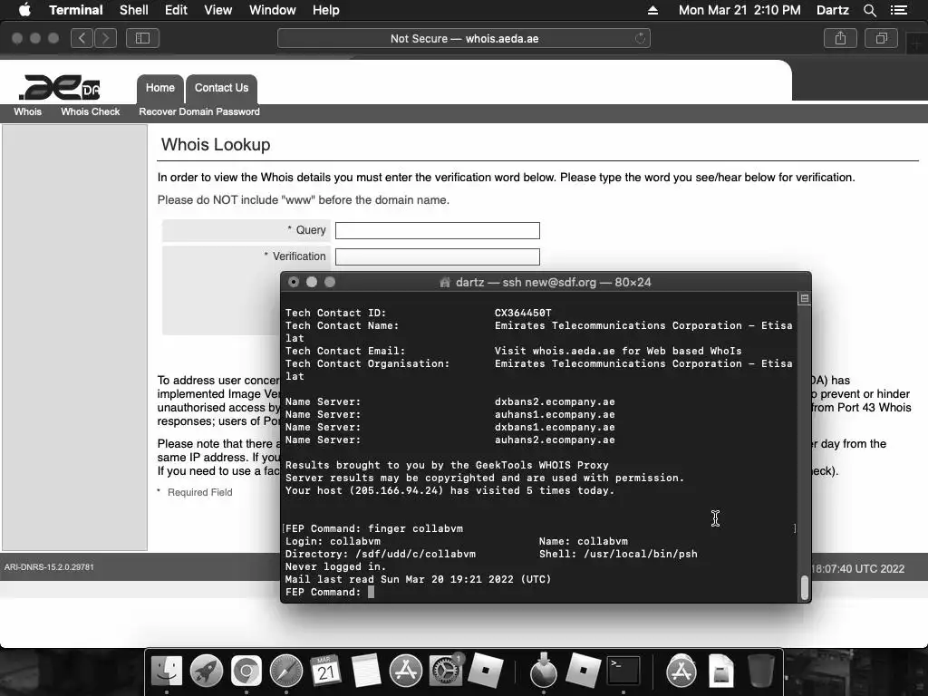Open the Edit menu
The image size is (928, 696).
(x=176, y=10)
